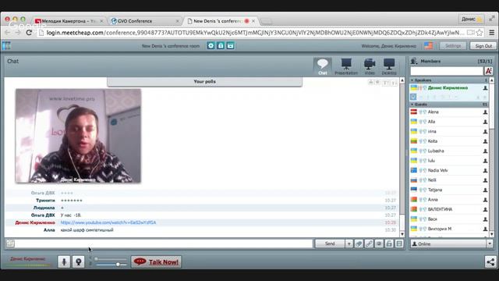Open the Video view

370,66
